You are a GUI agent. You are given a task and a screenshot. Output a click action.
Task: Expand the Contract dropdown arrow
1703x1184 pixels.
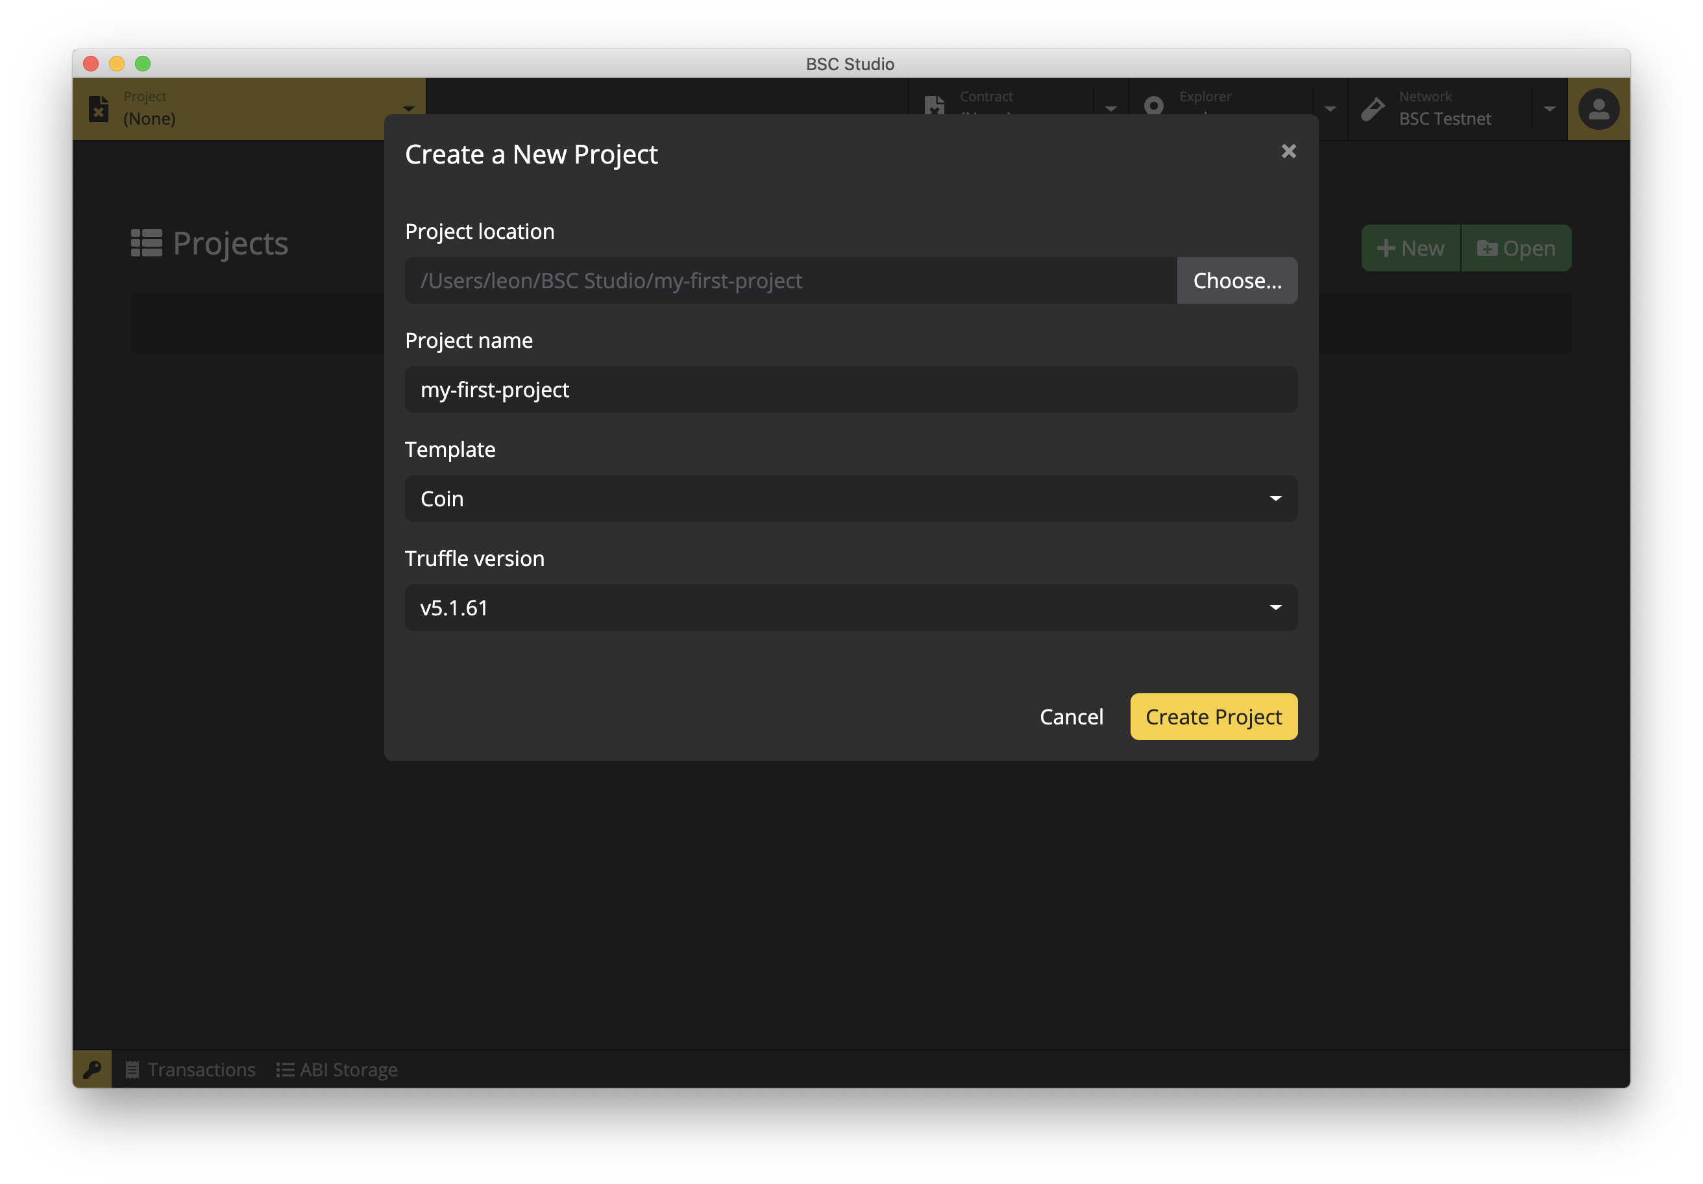(x=1110, y=109)
